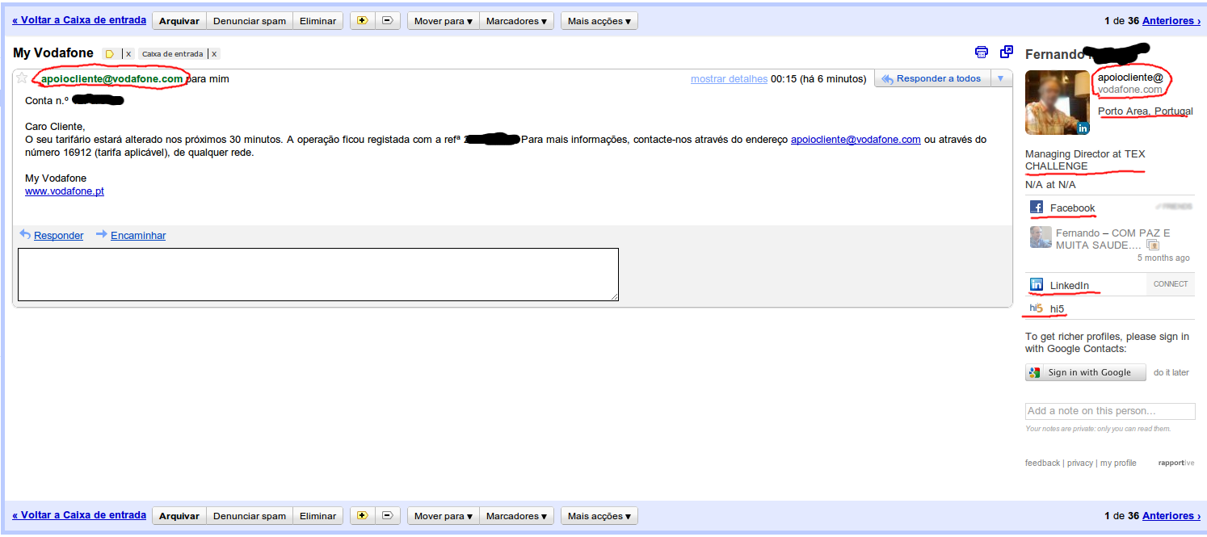Open www.vodafone.pt link
1207x537 pixels.
point(65,191)
